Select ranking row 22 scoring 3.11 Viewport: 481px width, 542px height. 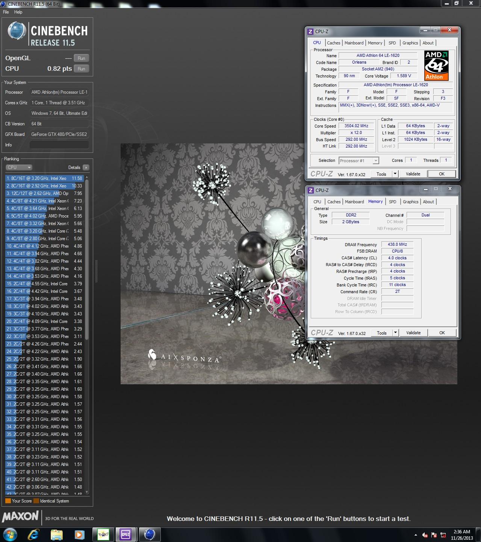click(44, 336)
